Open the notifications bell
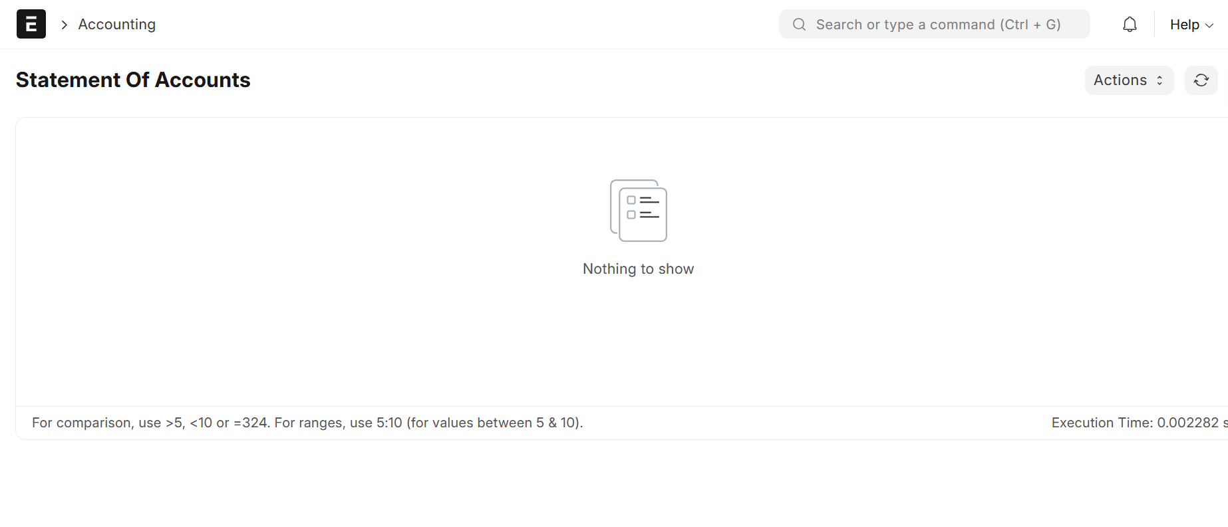The height and width of the screenshot is (527, 1228). tap(1130, 25)
